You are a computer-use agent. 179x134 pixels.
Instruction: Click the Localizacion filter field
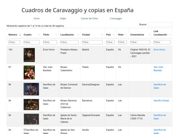click(x=69, y=42)
